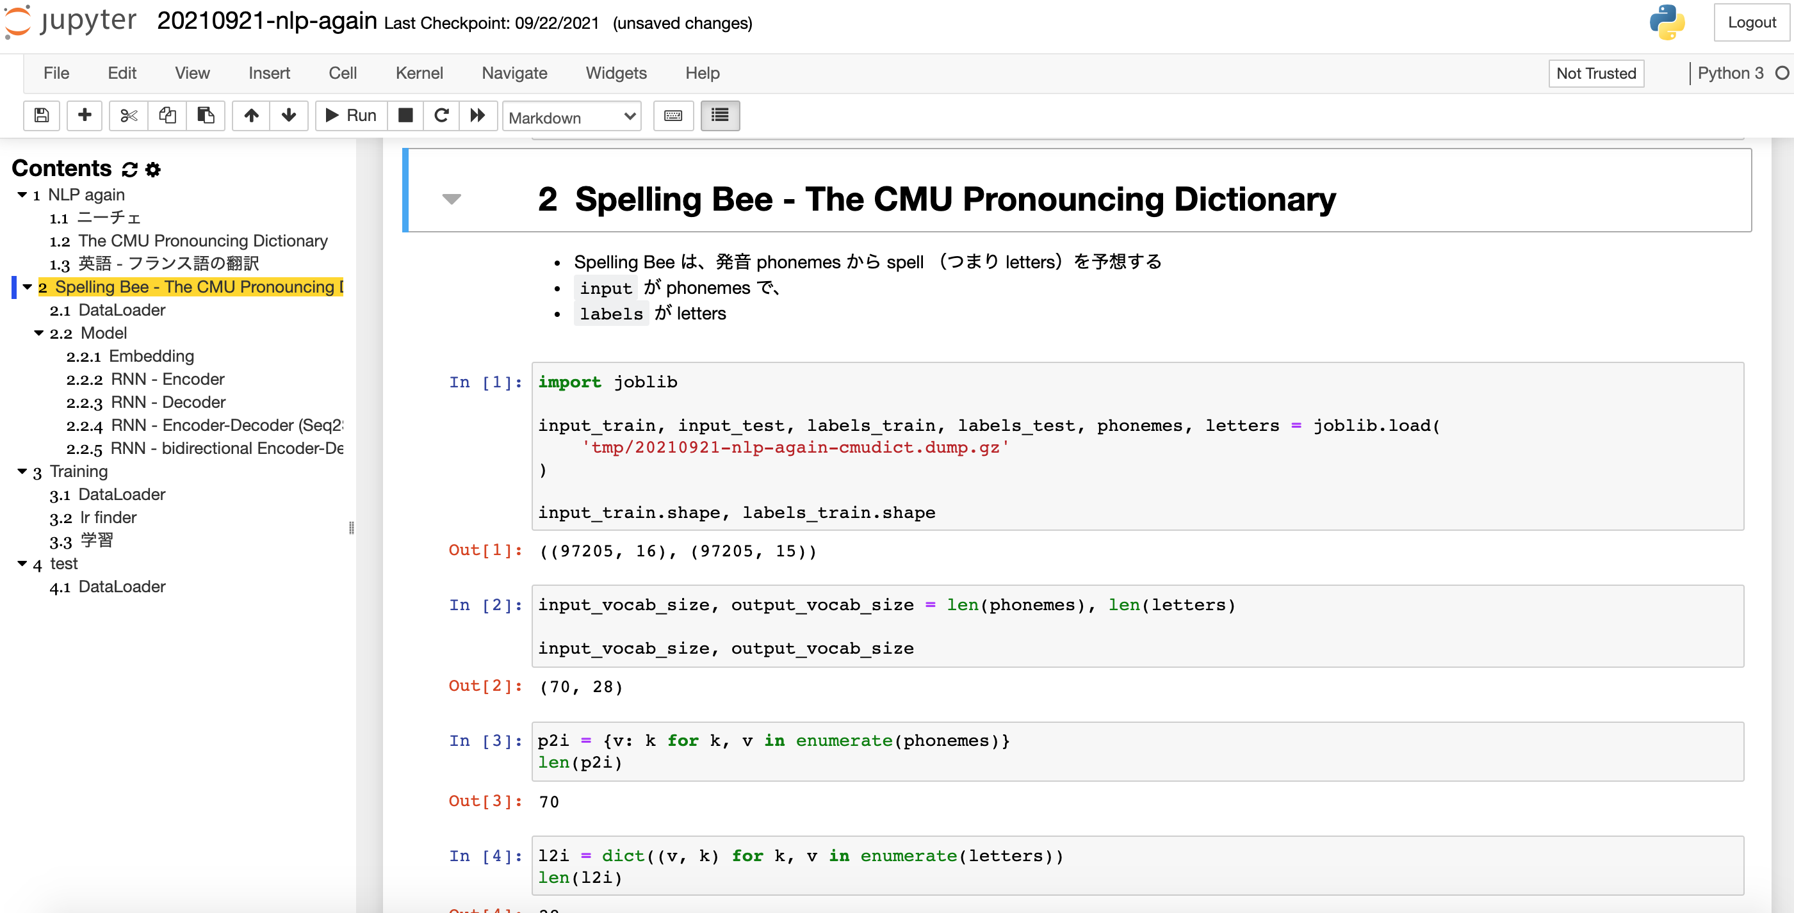Collapse 4 test section in Contents
Image resolution: width=1794 pixels, height=913 pixels.
22,564
